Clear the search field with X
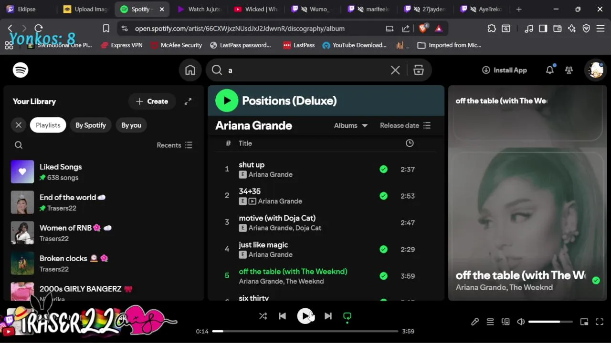611x343 pixels. tap(395, 70)
